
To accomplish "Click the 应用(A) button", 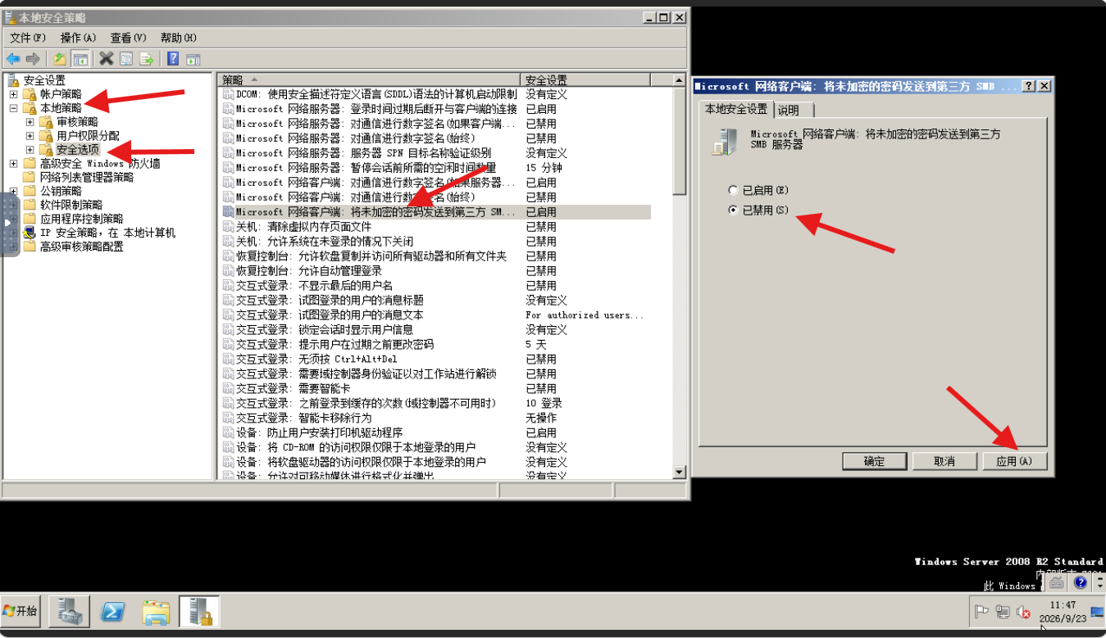I will 1015,461.
